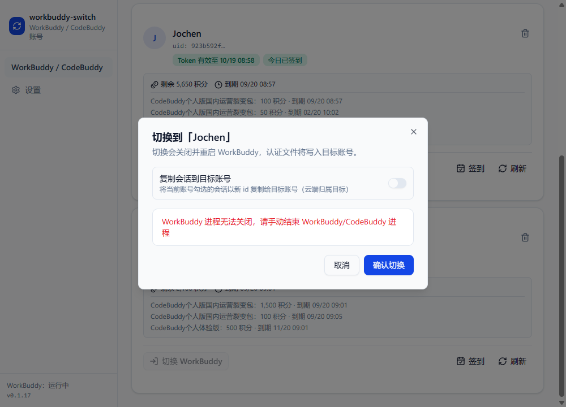
Task: Click 签到 for the Jochen account
Action: coord(470,168)
